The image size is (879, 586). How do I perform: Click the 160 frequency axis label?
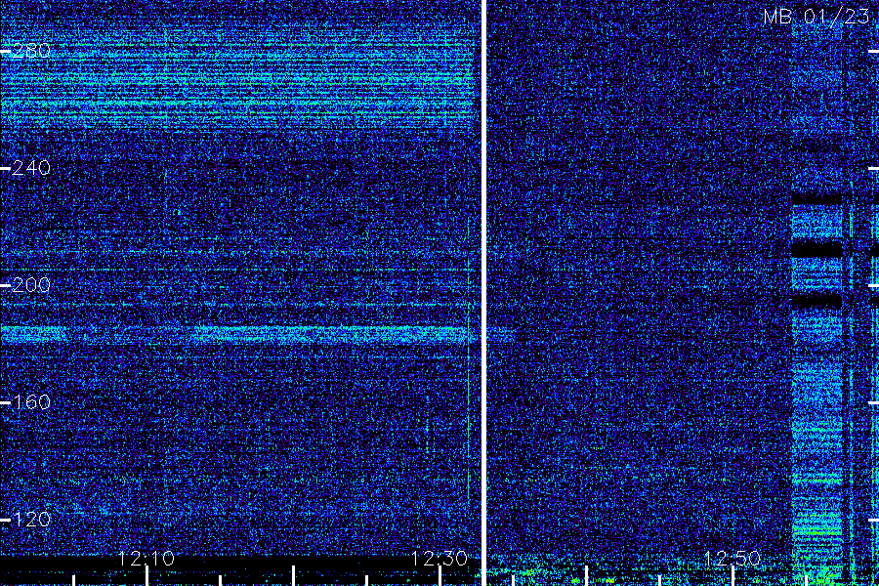click(31, 402)
